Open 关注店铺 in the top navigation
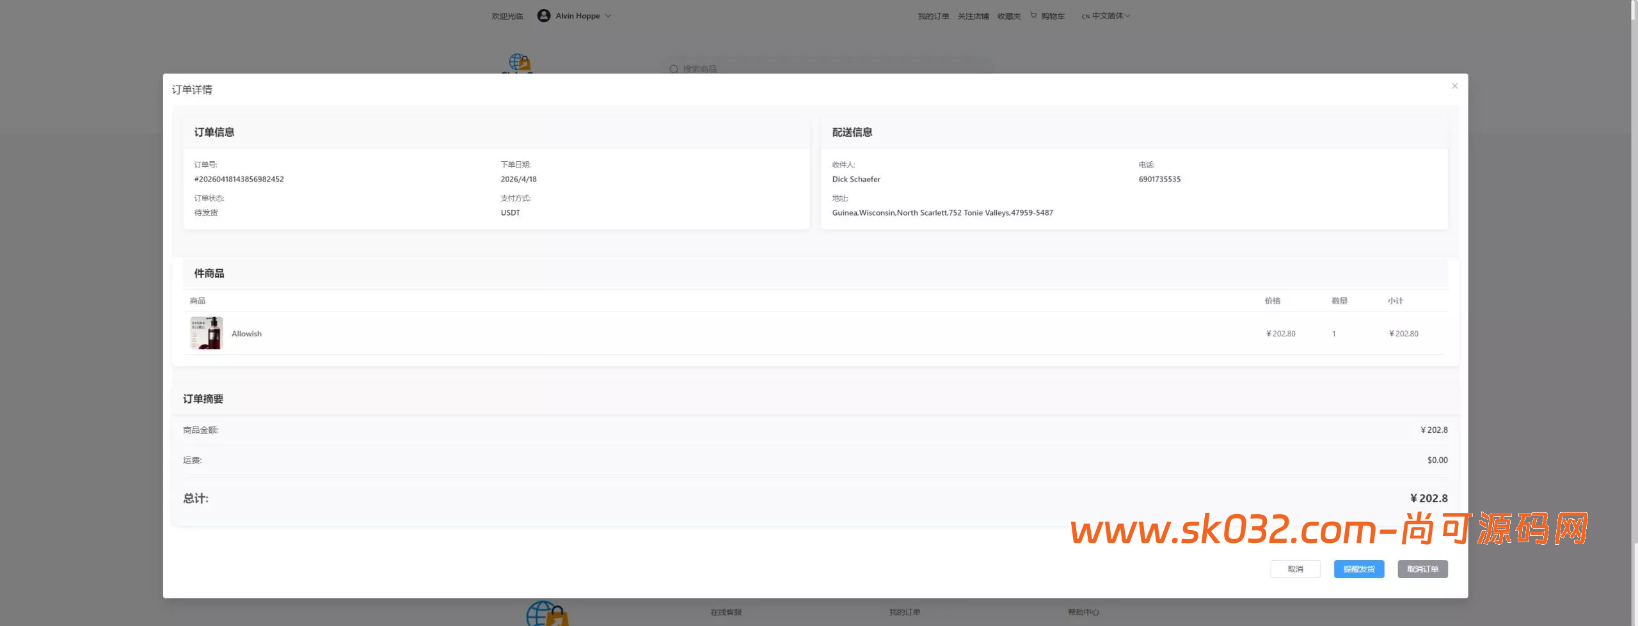Image resolution: width=1638 pixels, height=626 pixels. coord(973,16)
